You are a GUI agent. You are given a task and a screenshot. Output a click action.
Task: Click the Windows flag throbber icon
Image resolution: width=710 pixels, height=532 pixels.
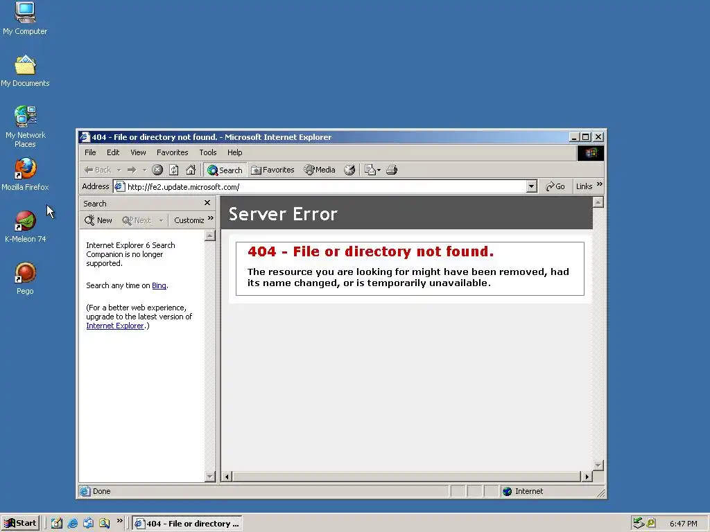click(591, 153)
